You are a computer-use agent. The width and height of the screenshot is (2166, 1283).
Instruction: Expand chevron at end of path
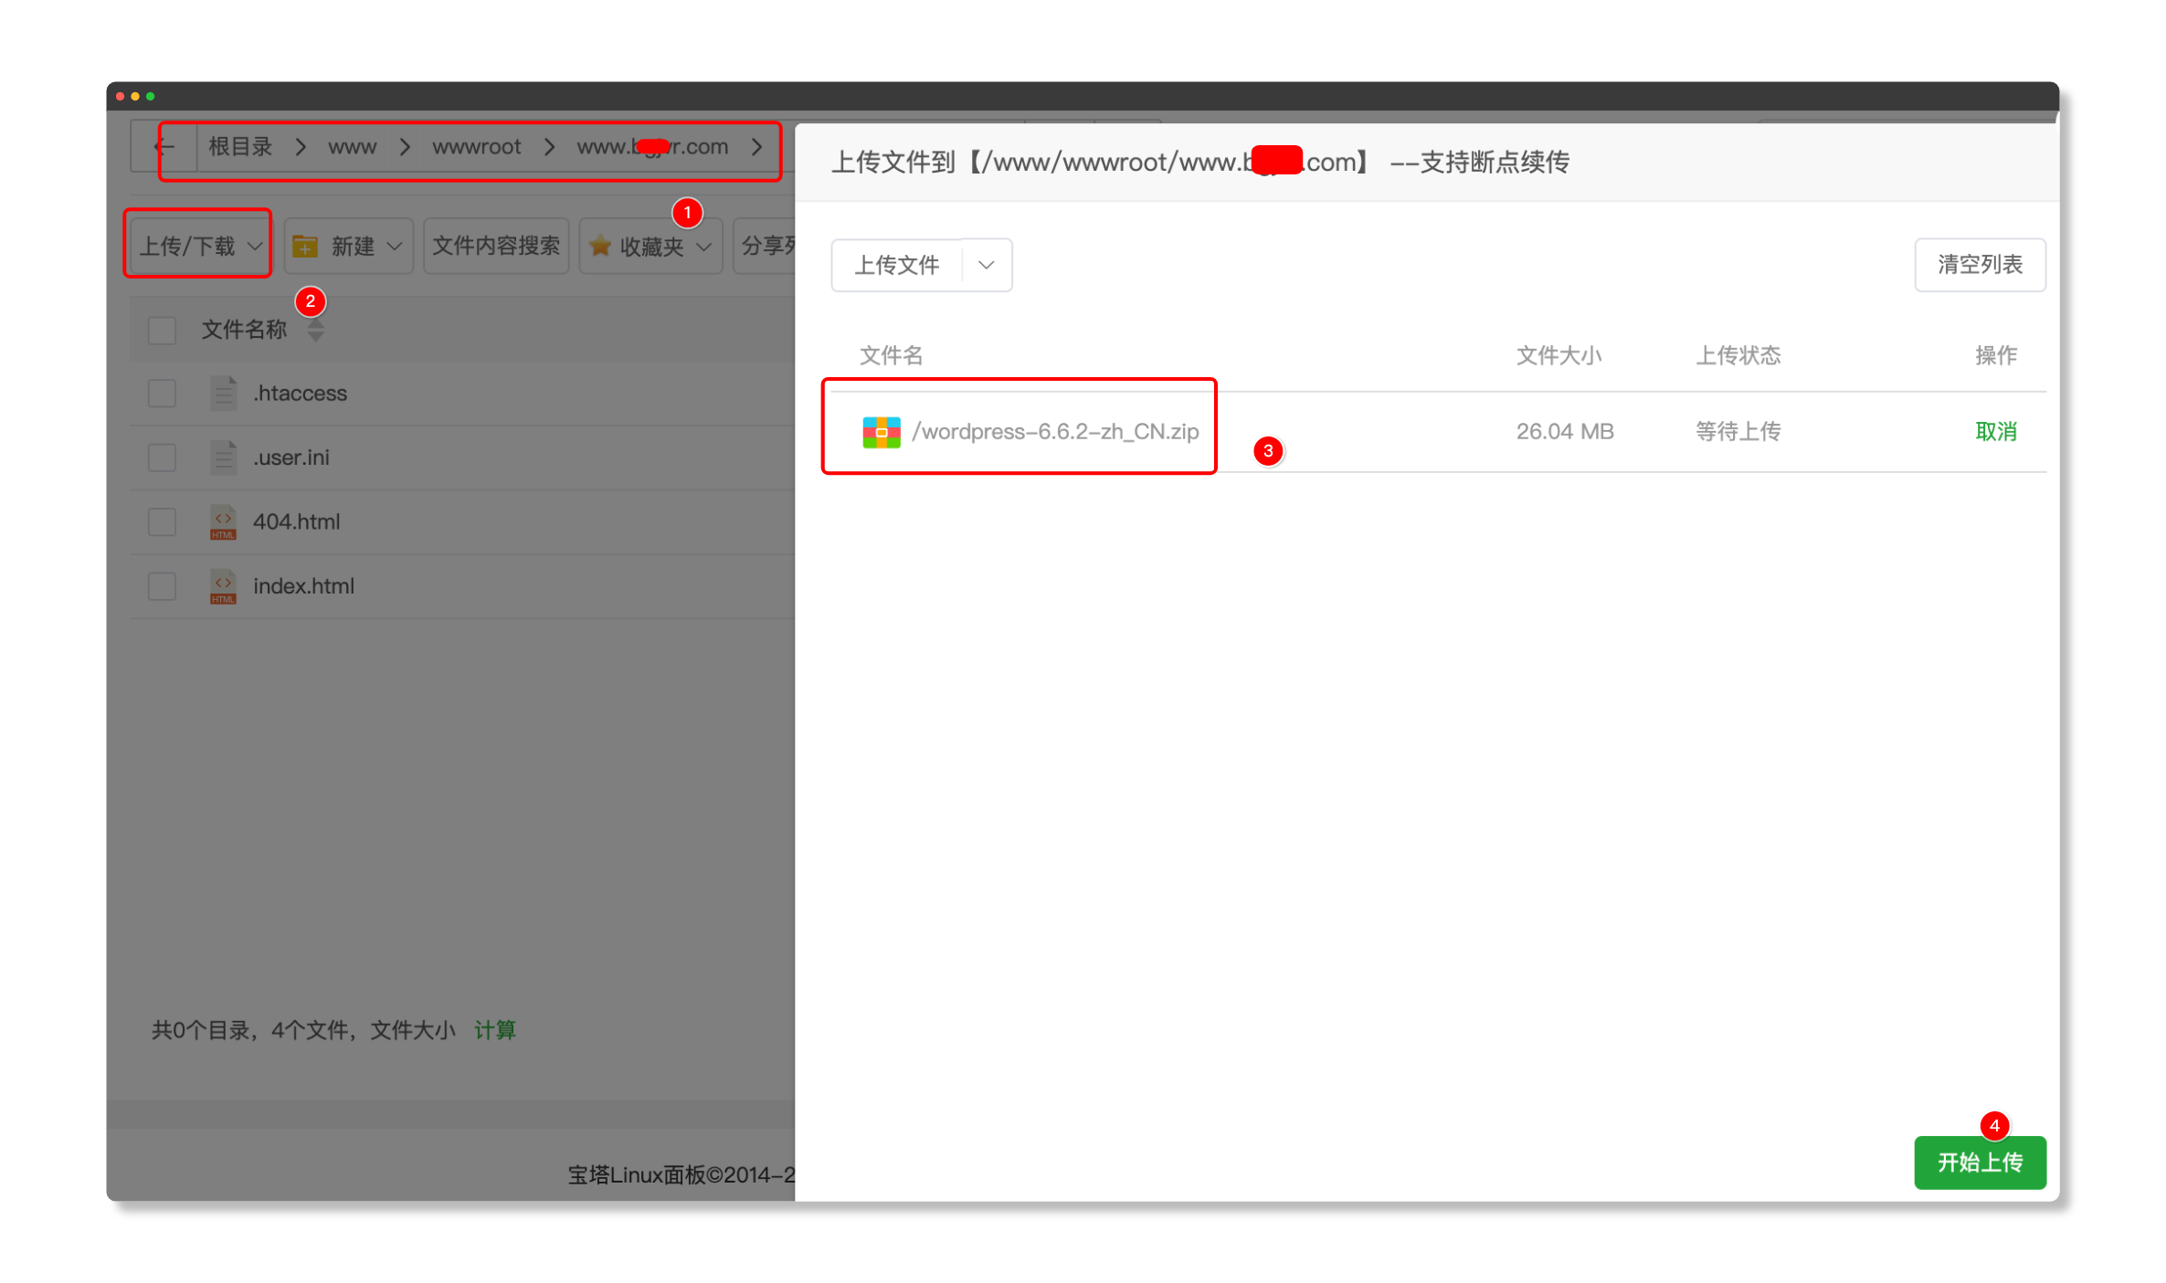(756, 147)
